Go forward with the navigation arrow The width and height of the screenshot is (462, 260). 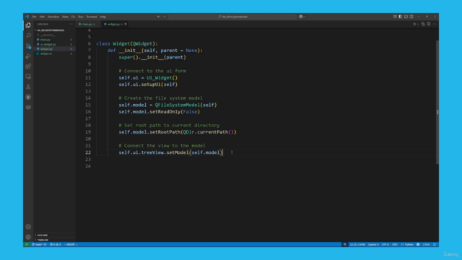[165, 17]
